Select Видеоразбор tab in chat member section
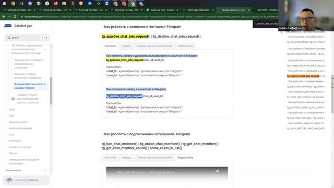 [186, 158]
